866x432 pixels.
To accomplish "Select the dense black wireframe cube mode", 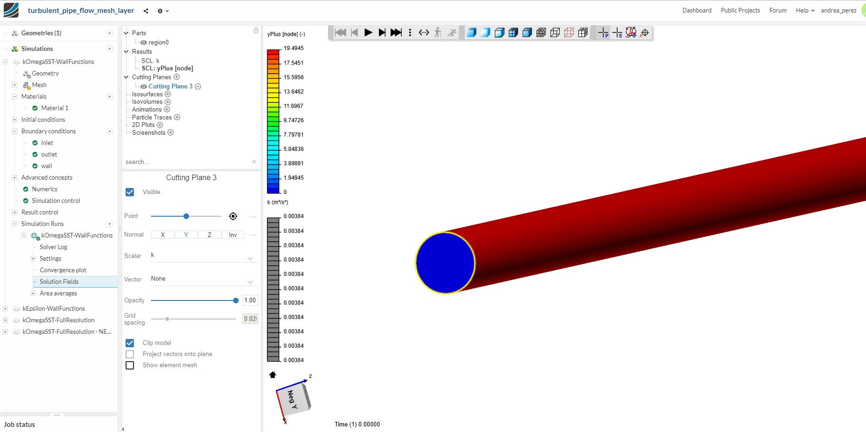I will (x=541, y=32).
